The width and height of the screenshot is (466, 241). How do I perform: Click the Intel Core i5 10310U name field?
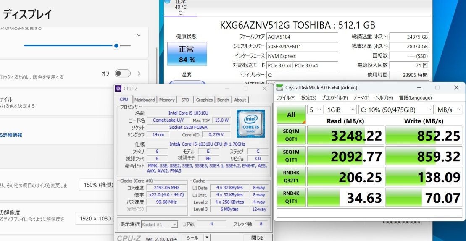click(188, 113)
